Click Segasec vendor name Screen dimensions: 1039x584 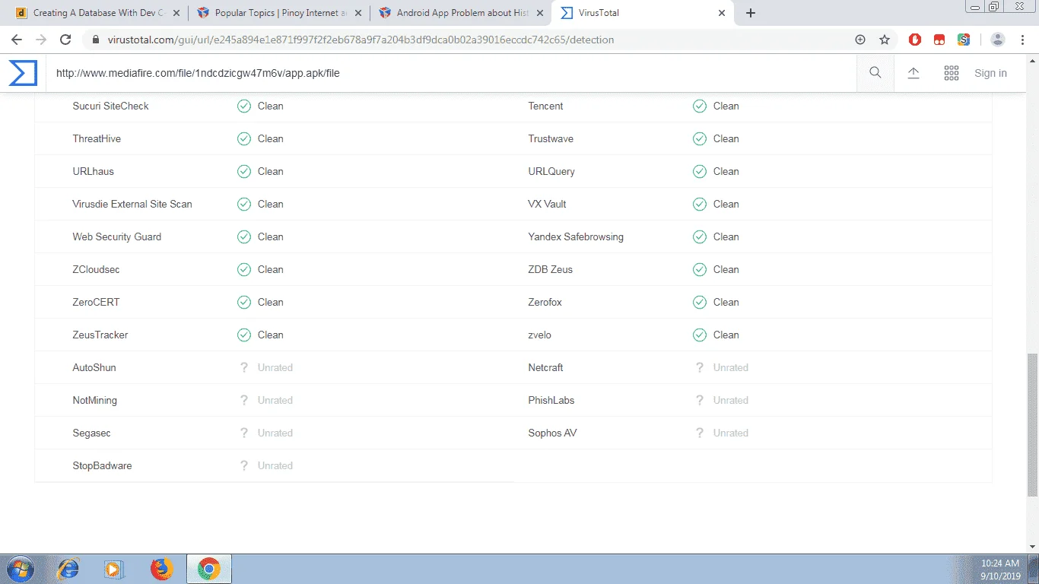tap(92, 433)
